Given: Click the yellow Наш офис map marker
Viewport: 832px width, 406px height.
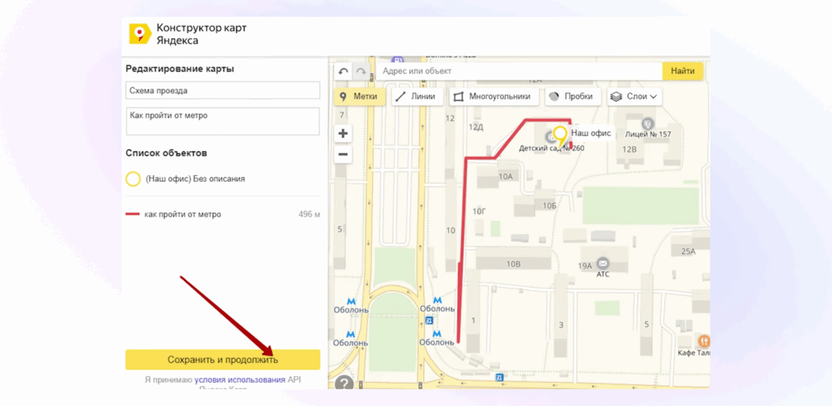Looking at the screenshot, I should [560, 135].
